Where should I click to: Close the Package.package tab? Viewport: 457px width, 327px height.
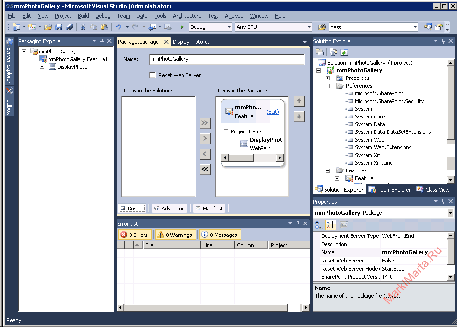point(166,42)
